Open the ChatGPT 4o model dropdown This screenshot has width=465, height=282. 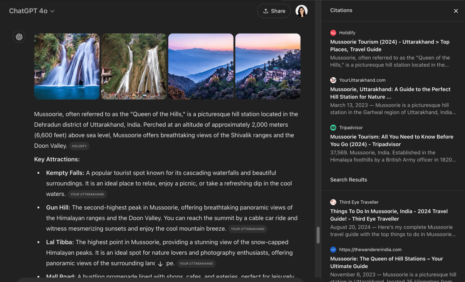32,11
